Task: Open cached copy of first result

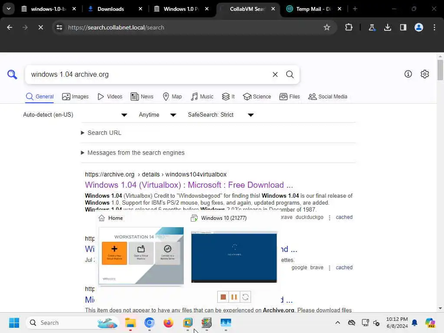Action: (x=344, y=217)
